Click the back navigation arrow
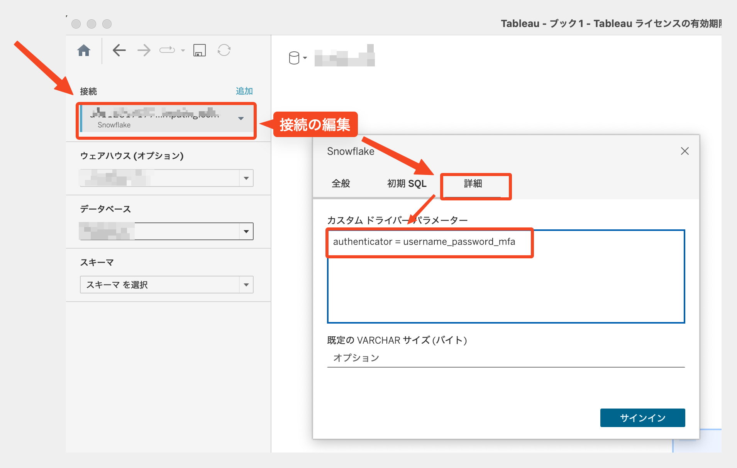The width and height of the screenshot is (737, 468). [119, 50]
